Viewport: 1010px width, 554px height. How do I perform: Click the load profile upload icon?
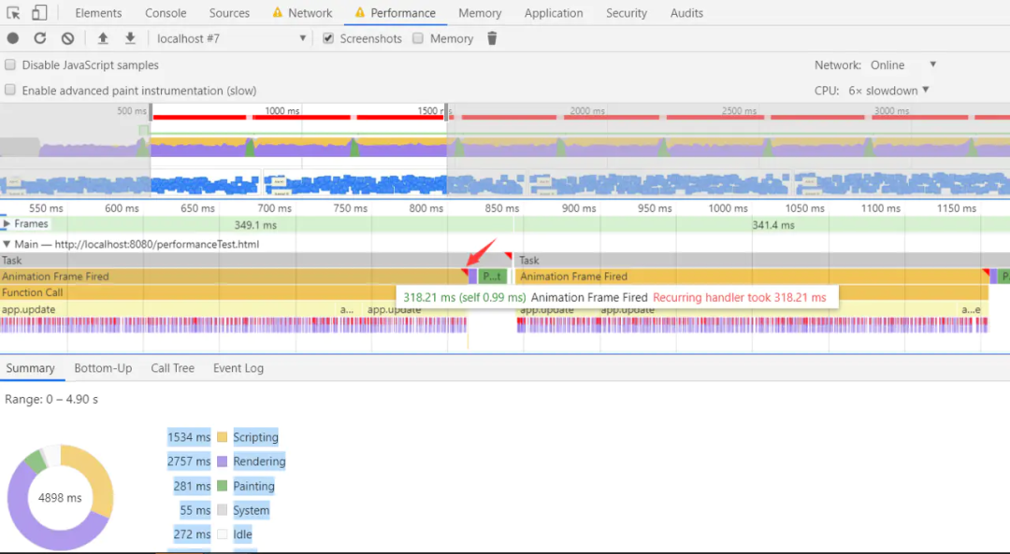point(103,38)
